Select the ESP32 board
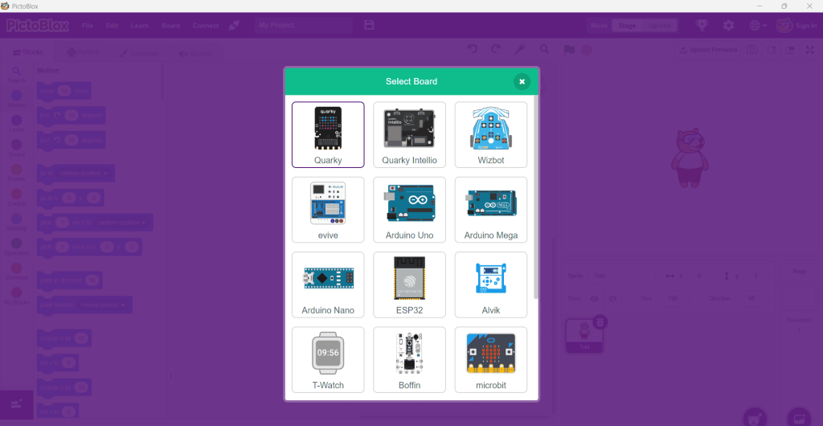Viewport: 823px width, 426px height. pos(409,285)
